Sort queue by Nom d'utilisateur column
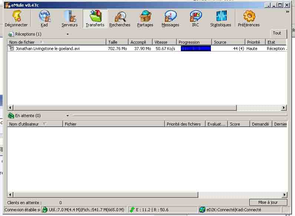Viewport: 295px width, 216px height. click(x=35, y=124)
